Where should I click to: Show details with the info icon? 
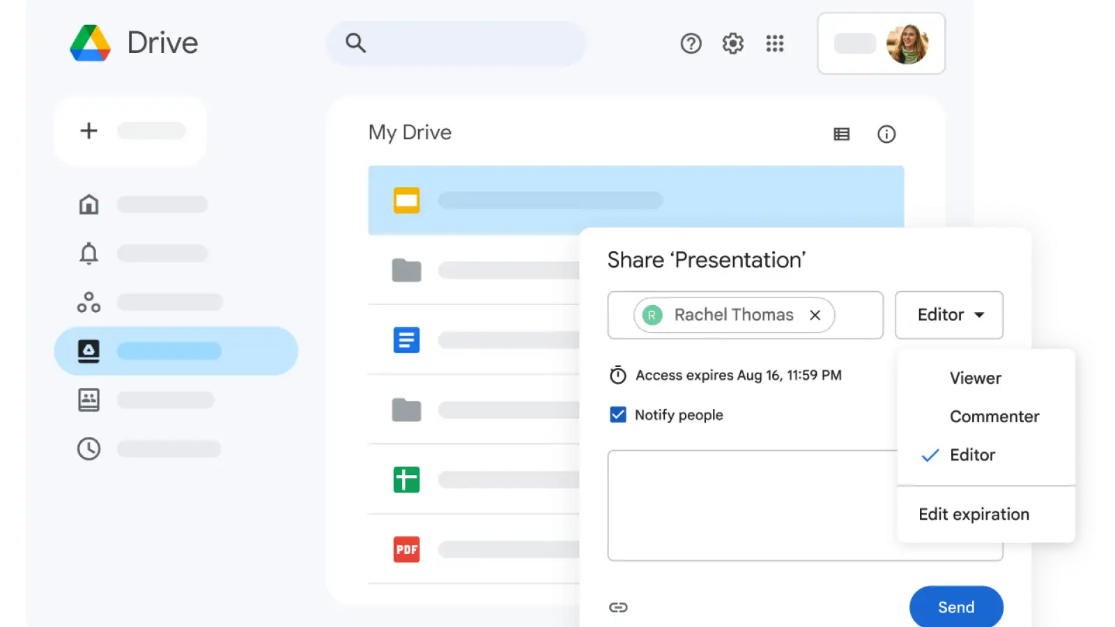pyautogui.click(x=886, y=134)
